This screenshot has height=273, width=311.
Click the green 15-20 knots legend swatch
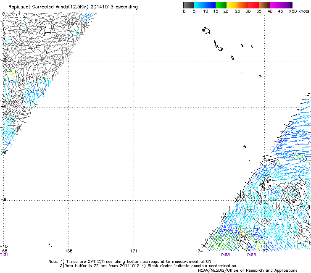221,5
